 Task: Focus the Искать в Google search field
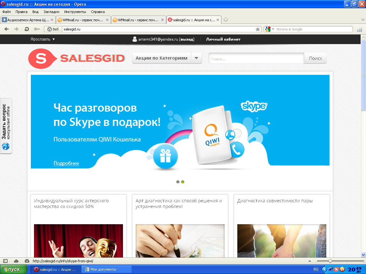pos(314,29)
